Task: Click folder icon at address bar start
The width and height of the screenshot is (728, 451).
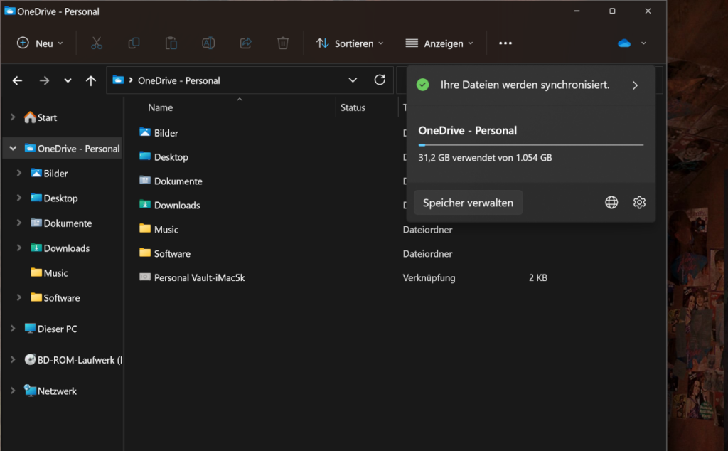Action: point(118,80)
